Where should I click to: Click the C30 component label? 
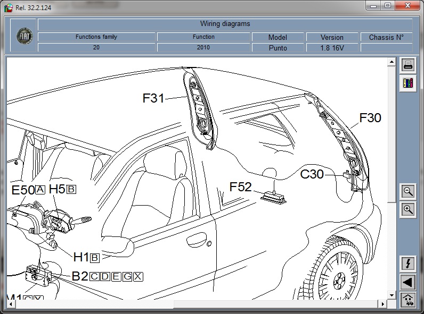[312, 174]
